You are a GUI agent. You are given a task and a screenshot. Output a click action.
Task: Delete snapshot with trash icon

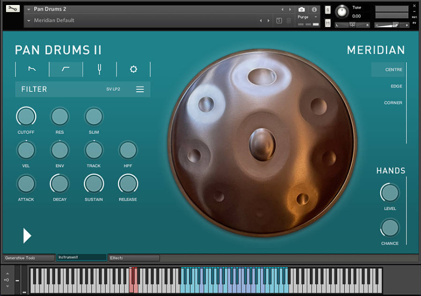click(289, 21)
